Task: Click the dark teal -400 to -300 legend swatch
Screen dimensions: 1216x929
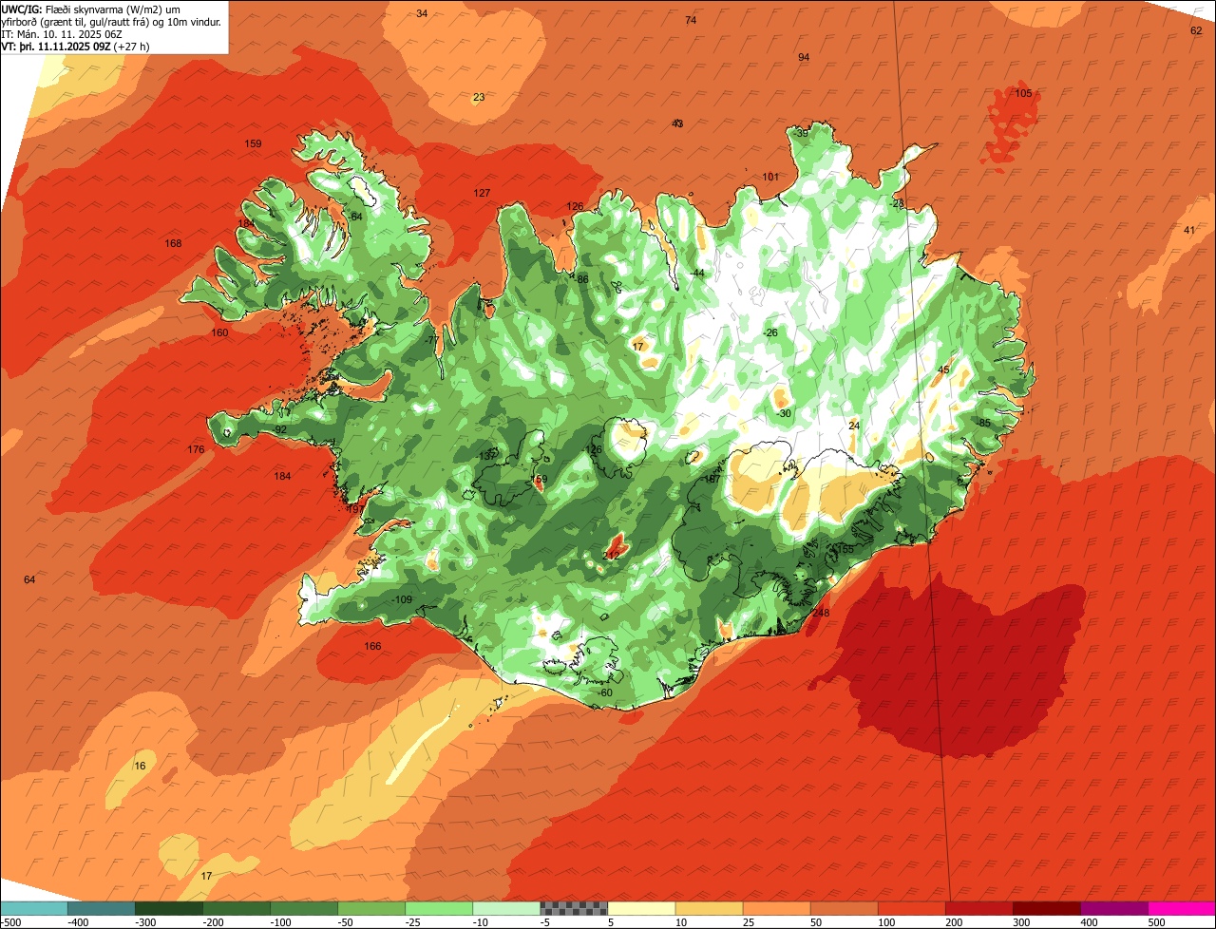Action: (102, 908)
